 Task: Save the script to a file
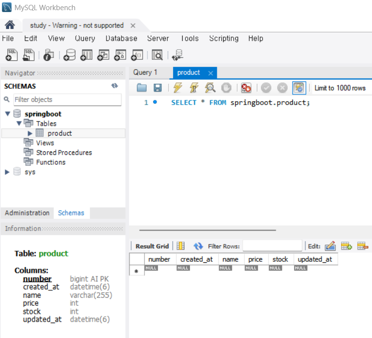click(158, 88)
